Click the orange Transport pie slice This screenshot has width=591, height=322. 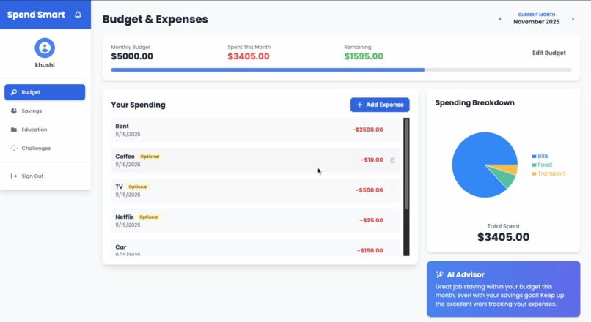[510, 168]
